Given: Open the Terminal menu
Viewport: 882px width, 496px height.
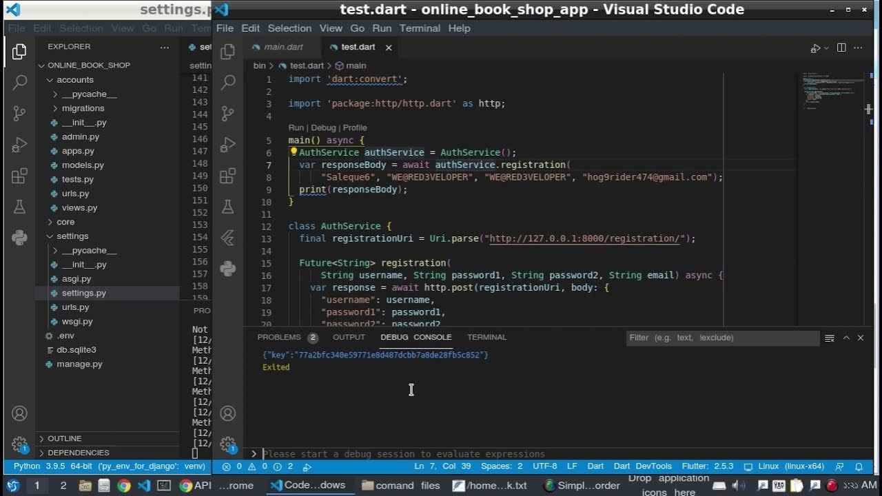Looking at the screenshot, I should (420, 28).
